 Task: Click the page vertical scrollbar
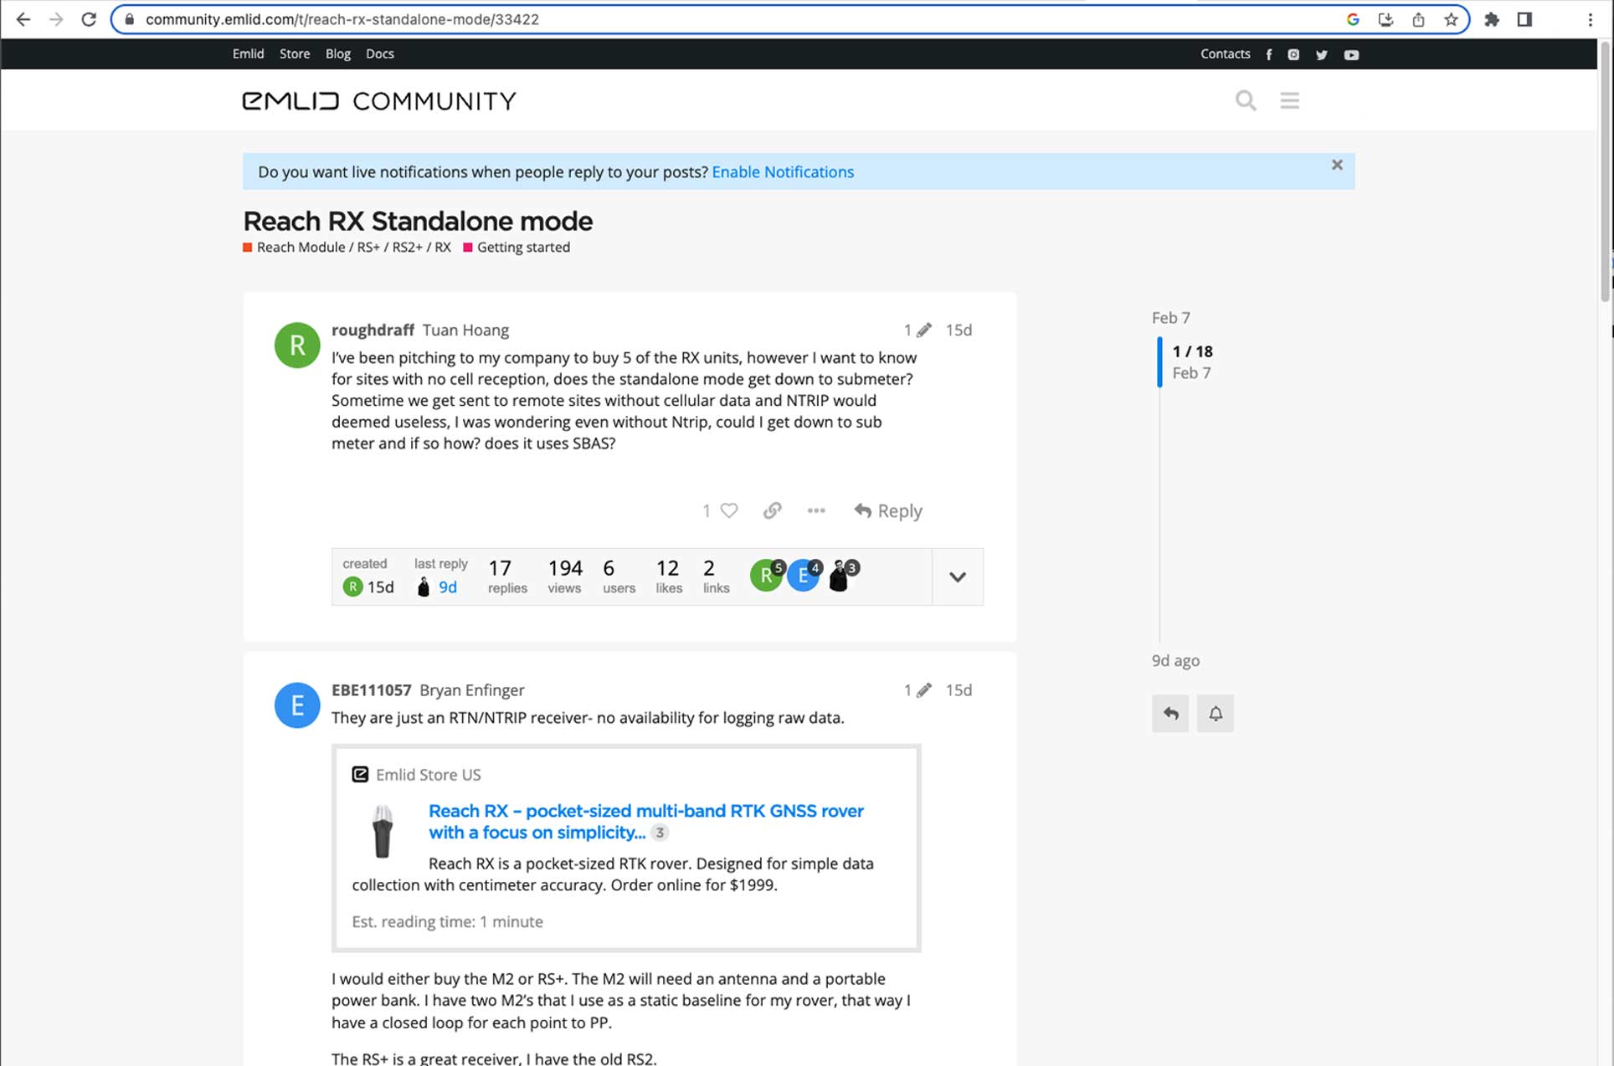click(x=1605, y=172)
